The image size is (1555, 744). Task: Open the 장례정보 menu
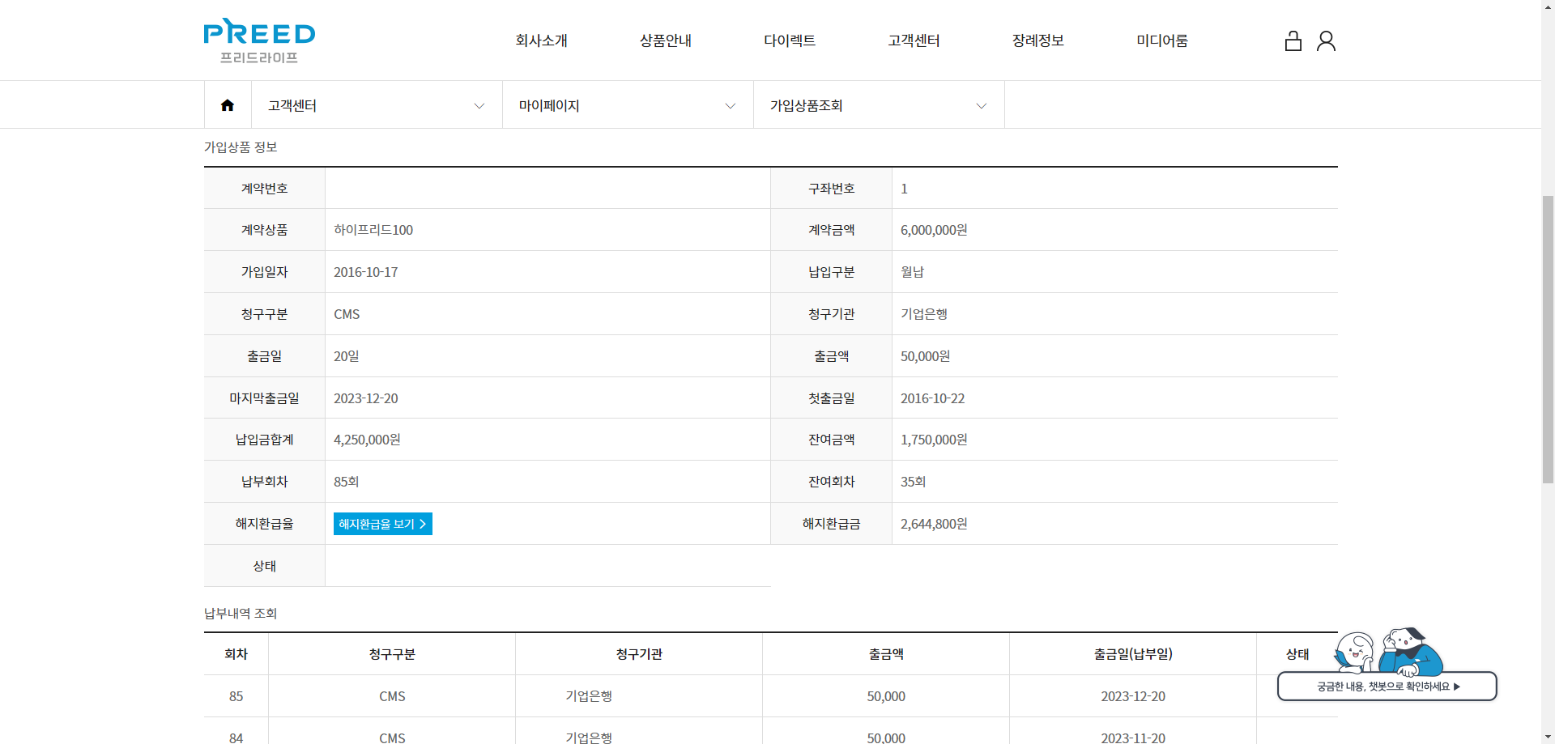(x=1037, y=40)
